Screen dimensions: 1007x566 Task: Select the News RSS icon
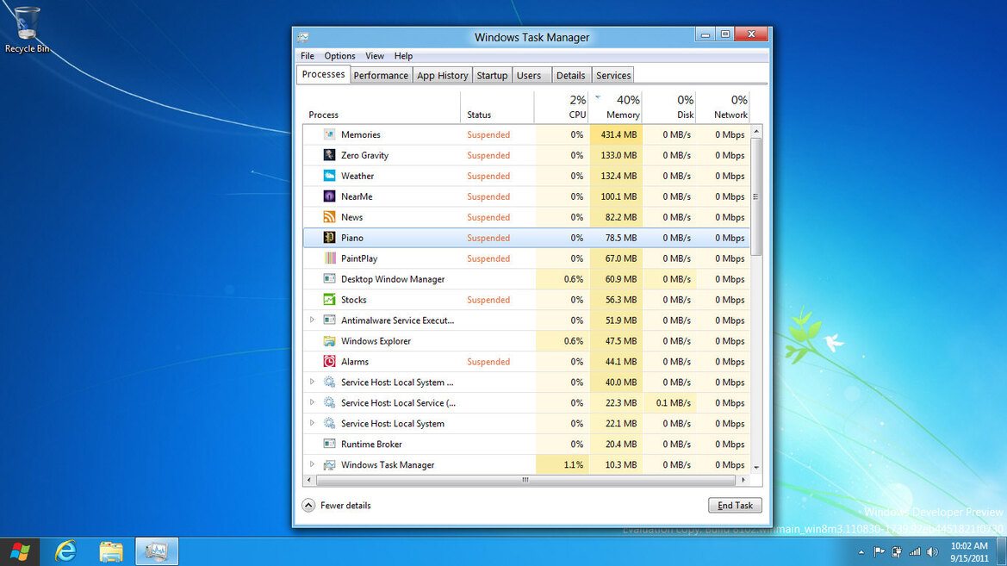pyautogui.click(x=329, y=217)
